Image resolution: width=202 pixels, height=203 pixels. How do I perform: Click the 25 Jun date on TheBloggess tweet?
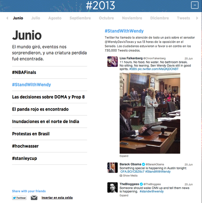pyautogui.click(x=189, y=184)
